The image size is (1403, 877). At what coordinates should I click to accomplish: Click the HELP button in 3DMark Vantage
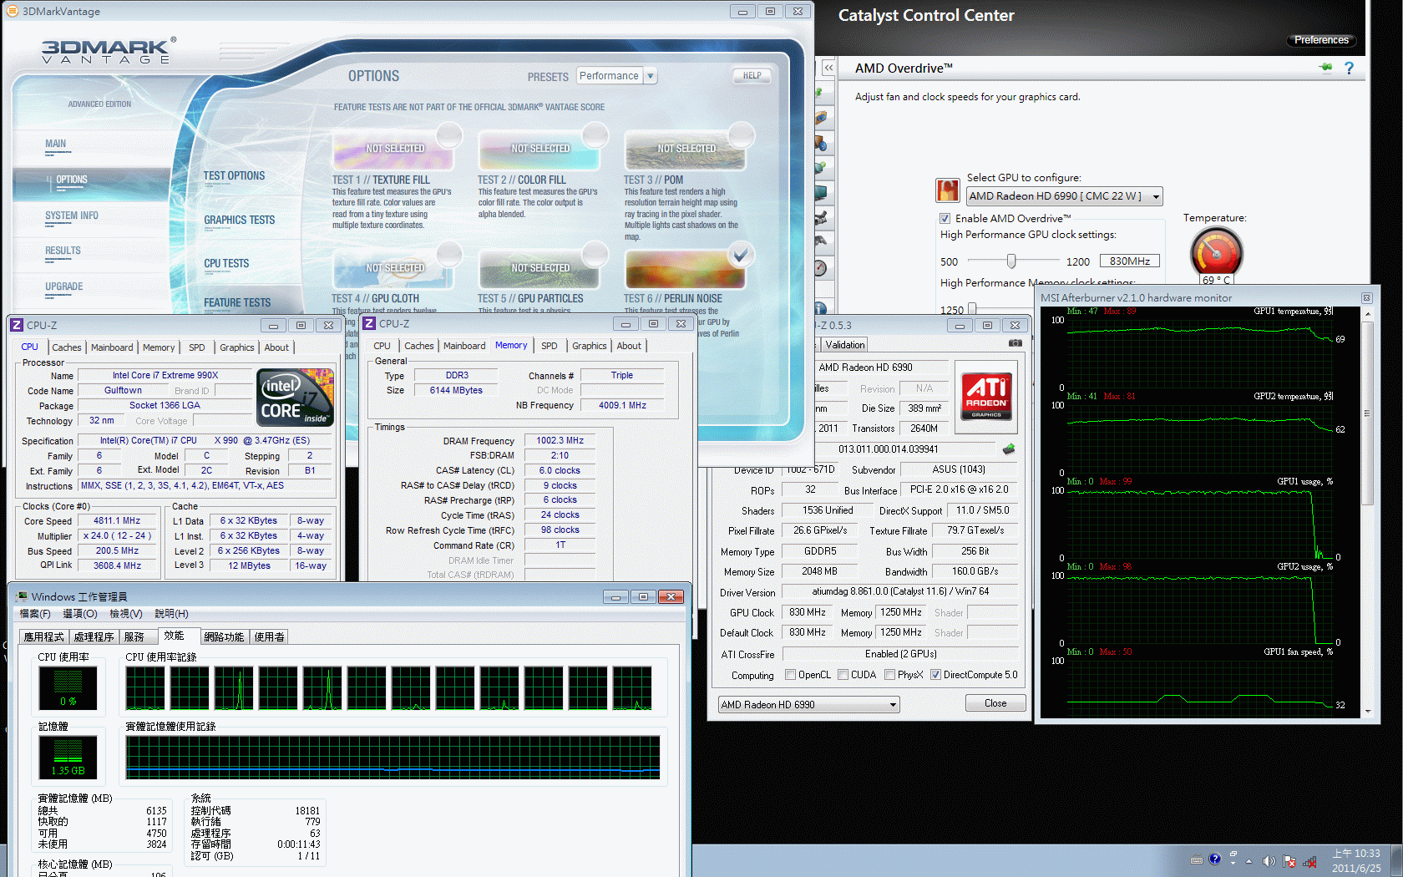coord(752,75)
